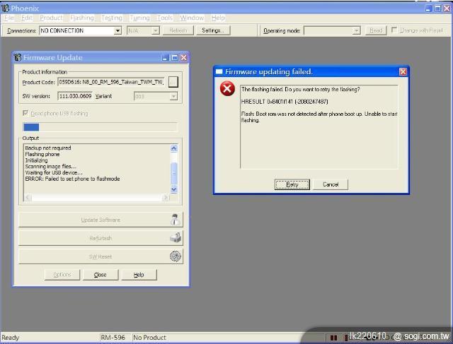Viewport: 453px width, 344px height.
Task: Click the output vertical scrollbar thumb
Action: click(x=174, y=173)
